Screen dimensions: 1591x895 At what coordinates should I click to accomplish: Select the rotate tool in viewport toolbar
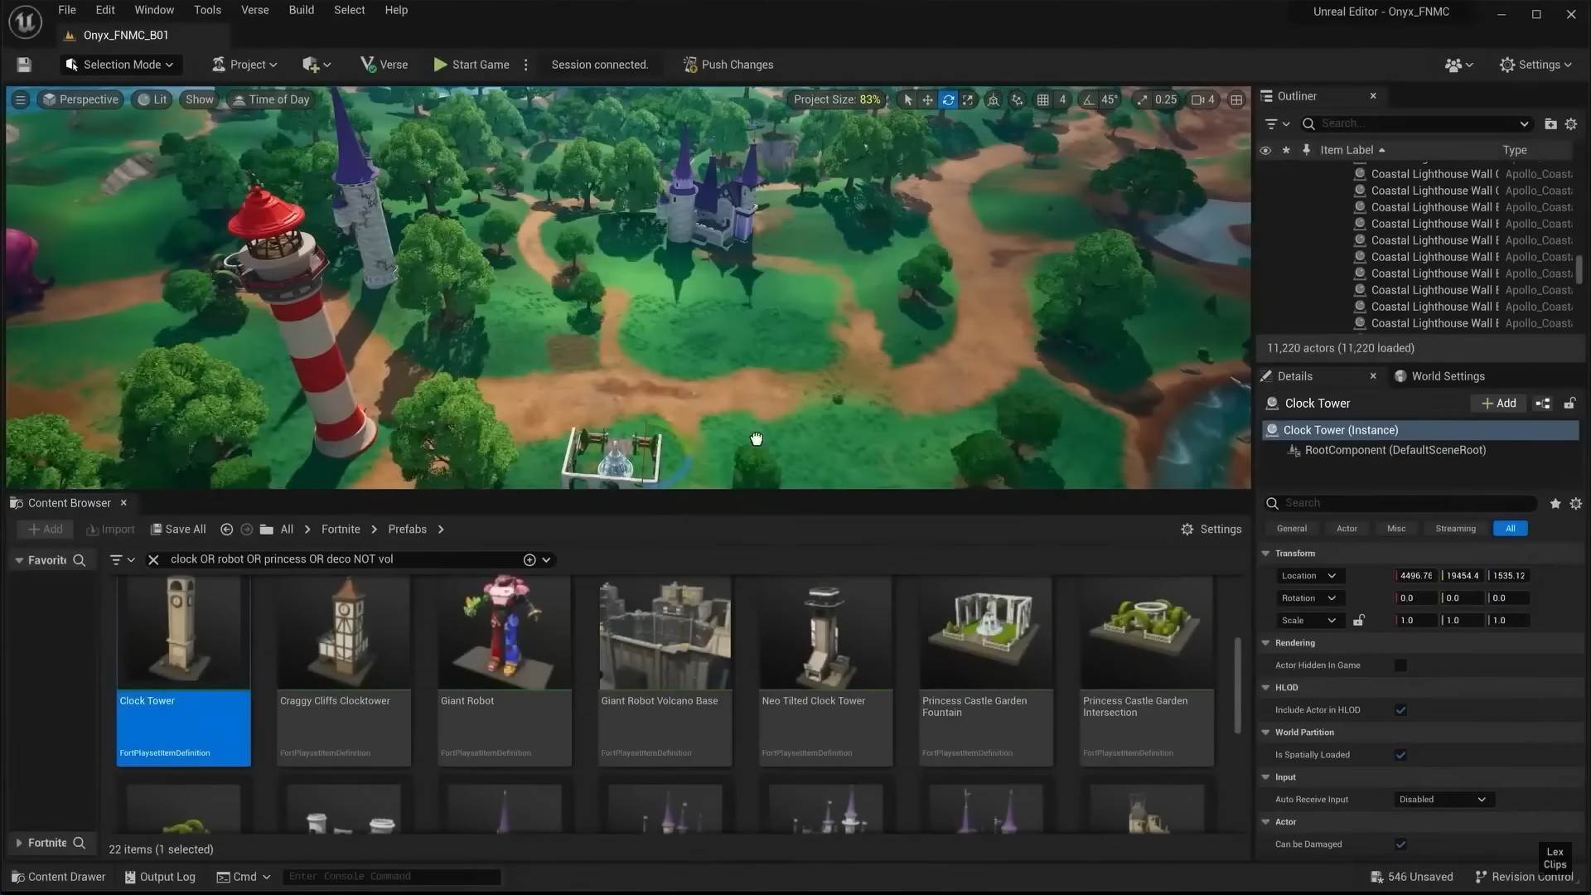click(948, 99)
